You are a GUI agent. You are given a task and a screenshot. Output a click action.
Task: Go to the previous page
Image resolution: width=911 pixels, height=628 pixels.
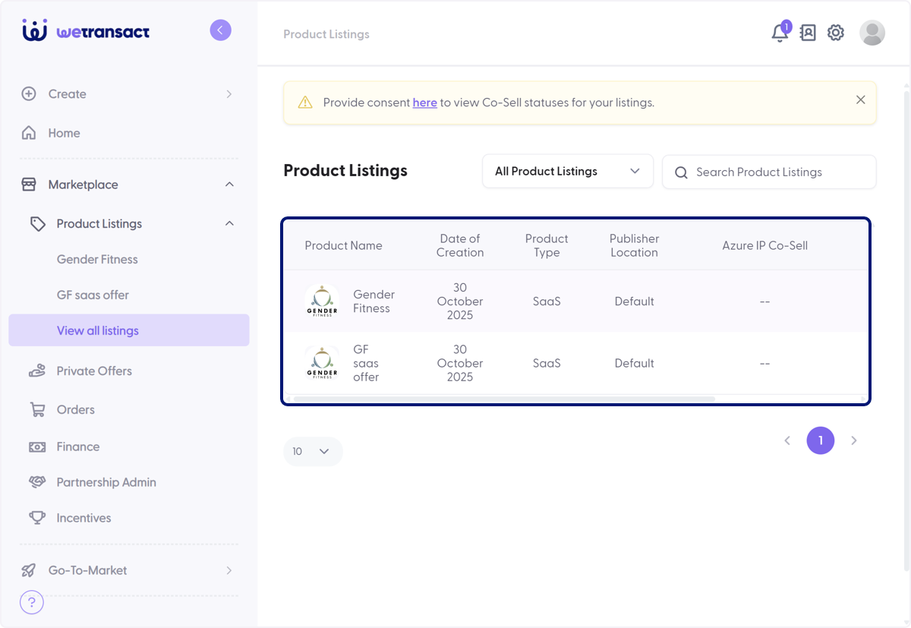(x=787, y=440)
